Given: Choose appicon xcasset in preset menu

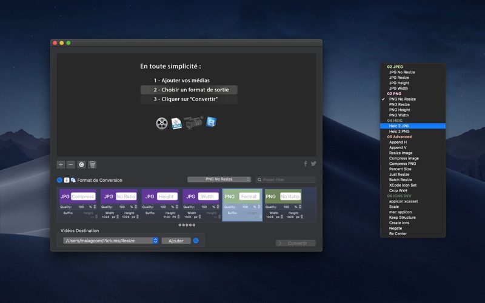Looking at the screenshot, I should 413,201.
